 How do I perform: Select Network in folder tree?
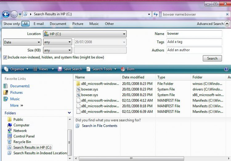pyautogui.click(x=20, y=131)
